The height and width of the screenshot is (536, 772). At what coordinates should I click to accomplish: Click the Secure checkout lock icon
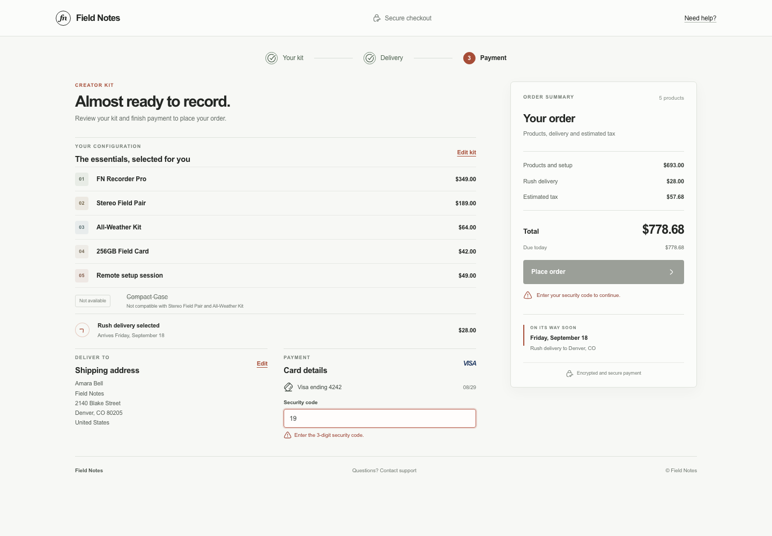(x=377, y=18)
